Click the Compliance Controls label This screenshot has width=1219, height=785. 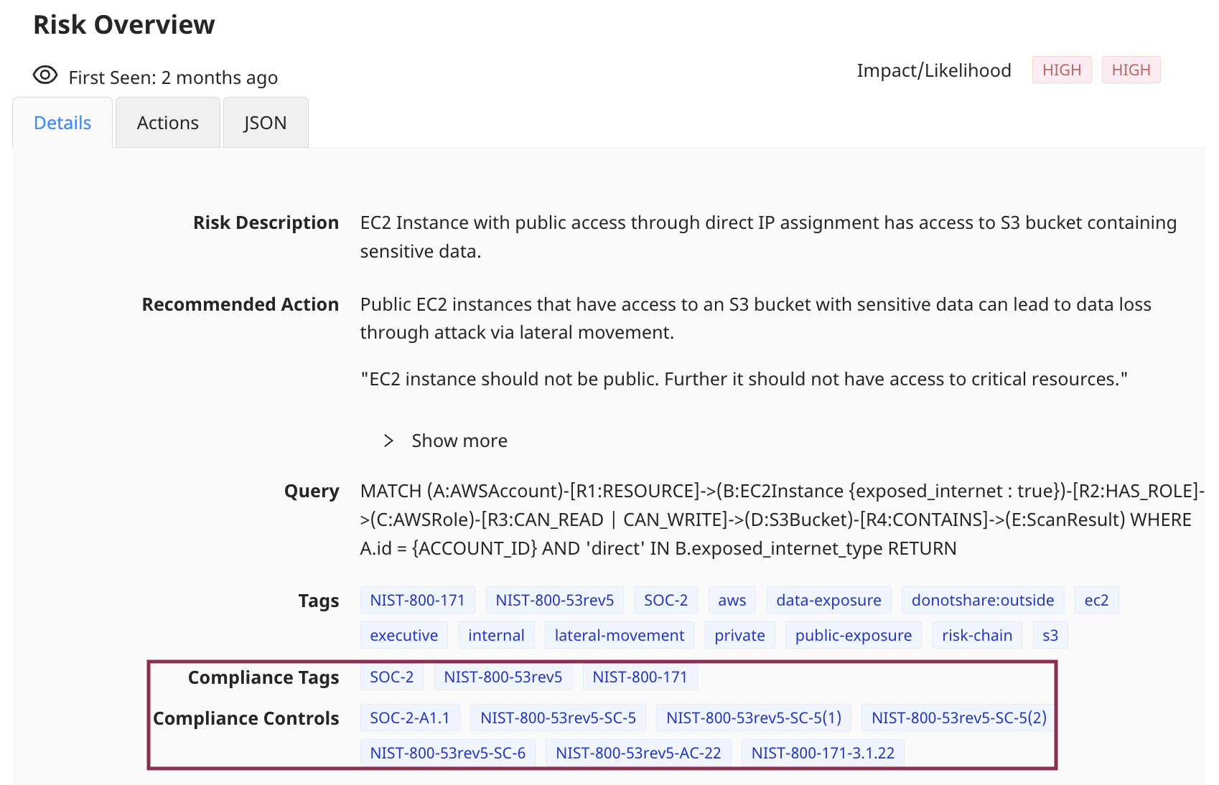[x=246, y=718]
